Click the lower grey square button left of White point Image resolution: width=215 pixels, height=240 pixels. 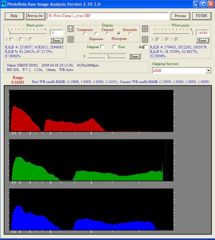coord(145,39)
